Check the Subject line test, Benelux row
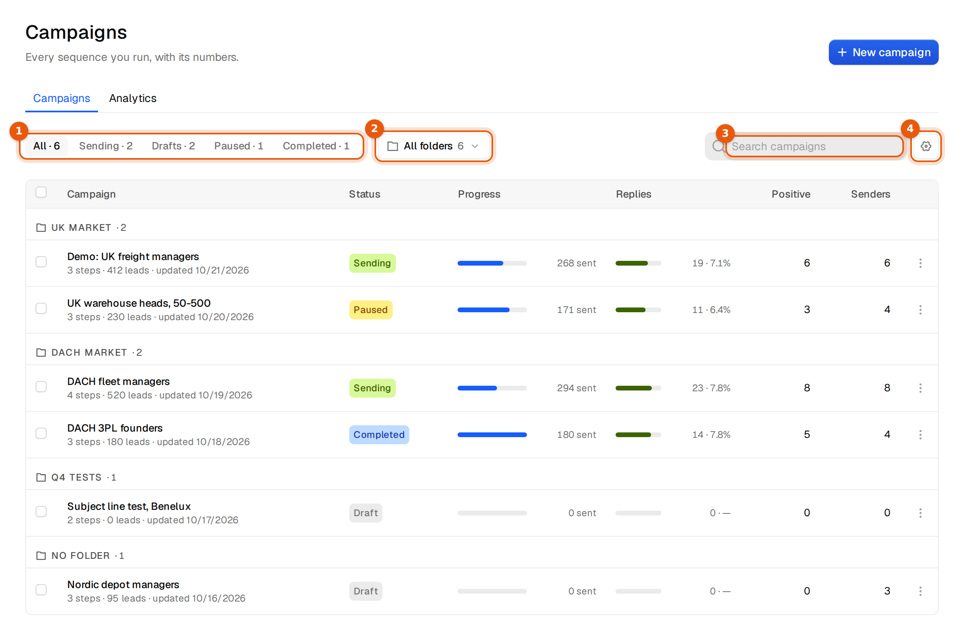Image resolution: width=964 pixels, height=630 pixels. pyautogui.click(x=41, y=511)
